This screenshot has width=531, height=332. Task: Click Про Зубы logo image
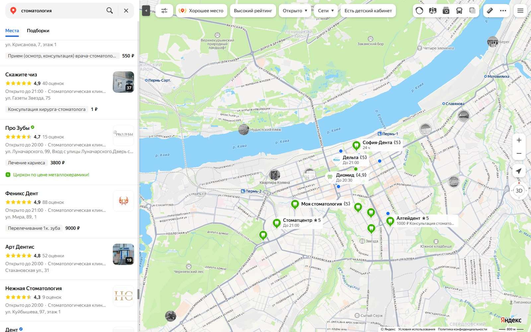point(123,135)
